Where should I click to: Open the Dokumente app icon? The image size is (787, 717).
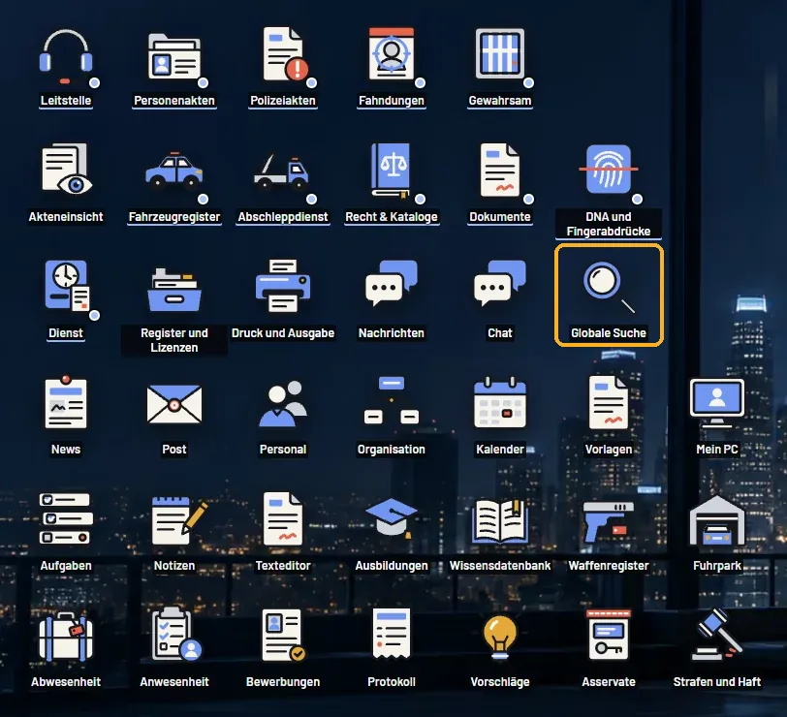coord(500,171)
